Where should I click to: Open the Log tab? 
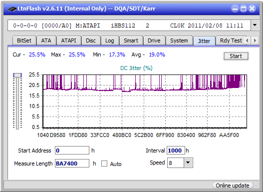click(x=109, y=40)
